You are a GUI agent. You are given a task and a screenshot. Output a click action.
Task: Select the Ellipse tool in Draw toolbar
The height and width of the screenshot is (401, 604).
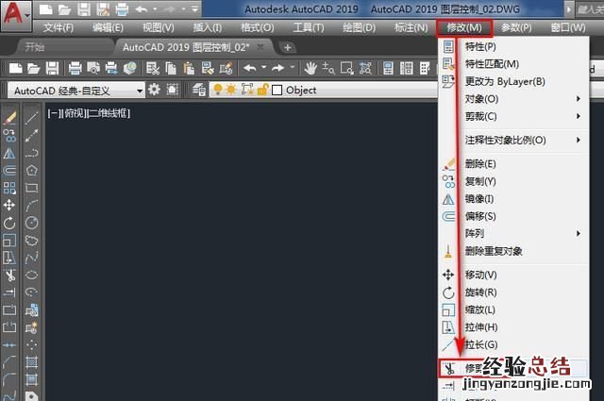coord(31,275)
